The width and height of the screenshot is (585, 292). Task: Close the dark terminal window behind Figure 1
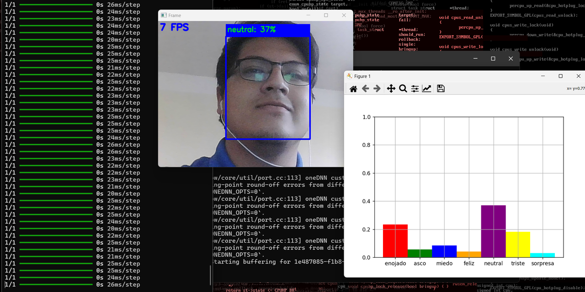coord(511,58)
